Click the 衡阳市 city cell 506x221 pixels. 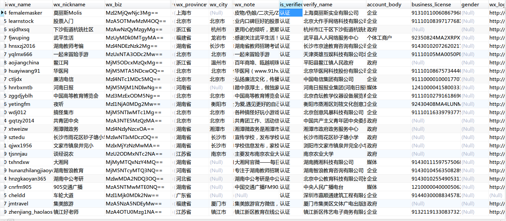220,104
